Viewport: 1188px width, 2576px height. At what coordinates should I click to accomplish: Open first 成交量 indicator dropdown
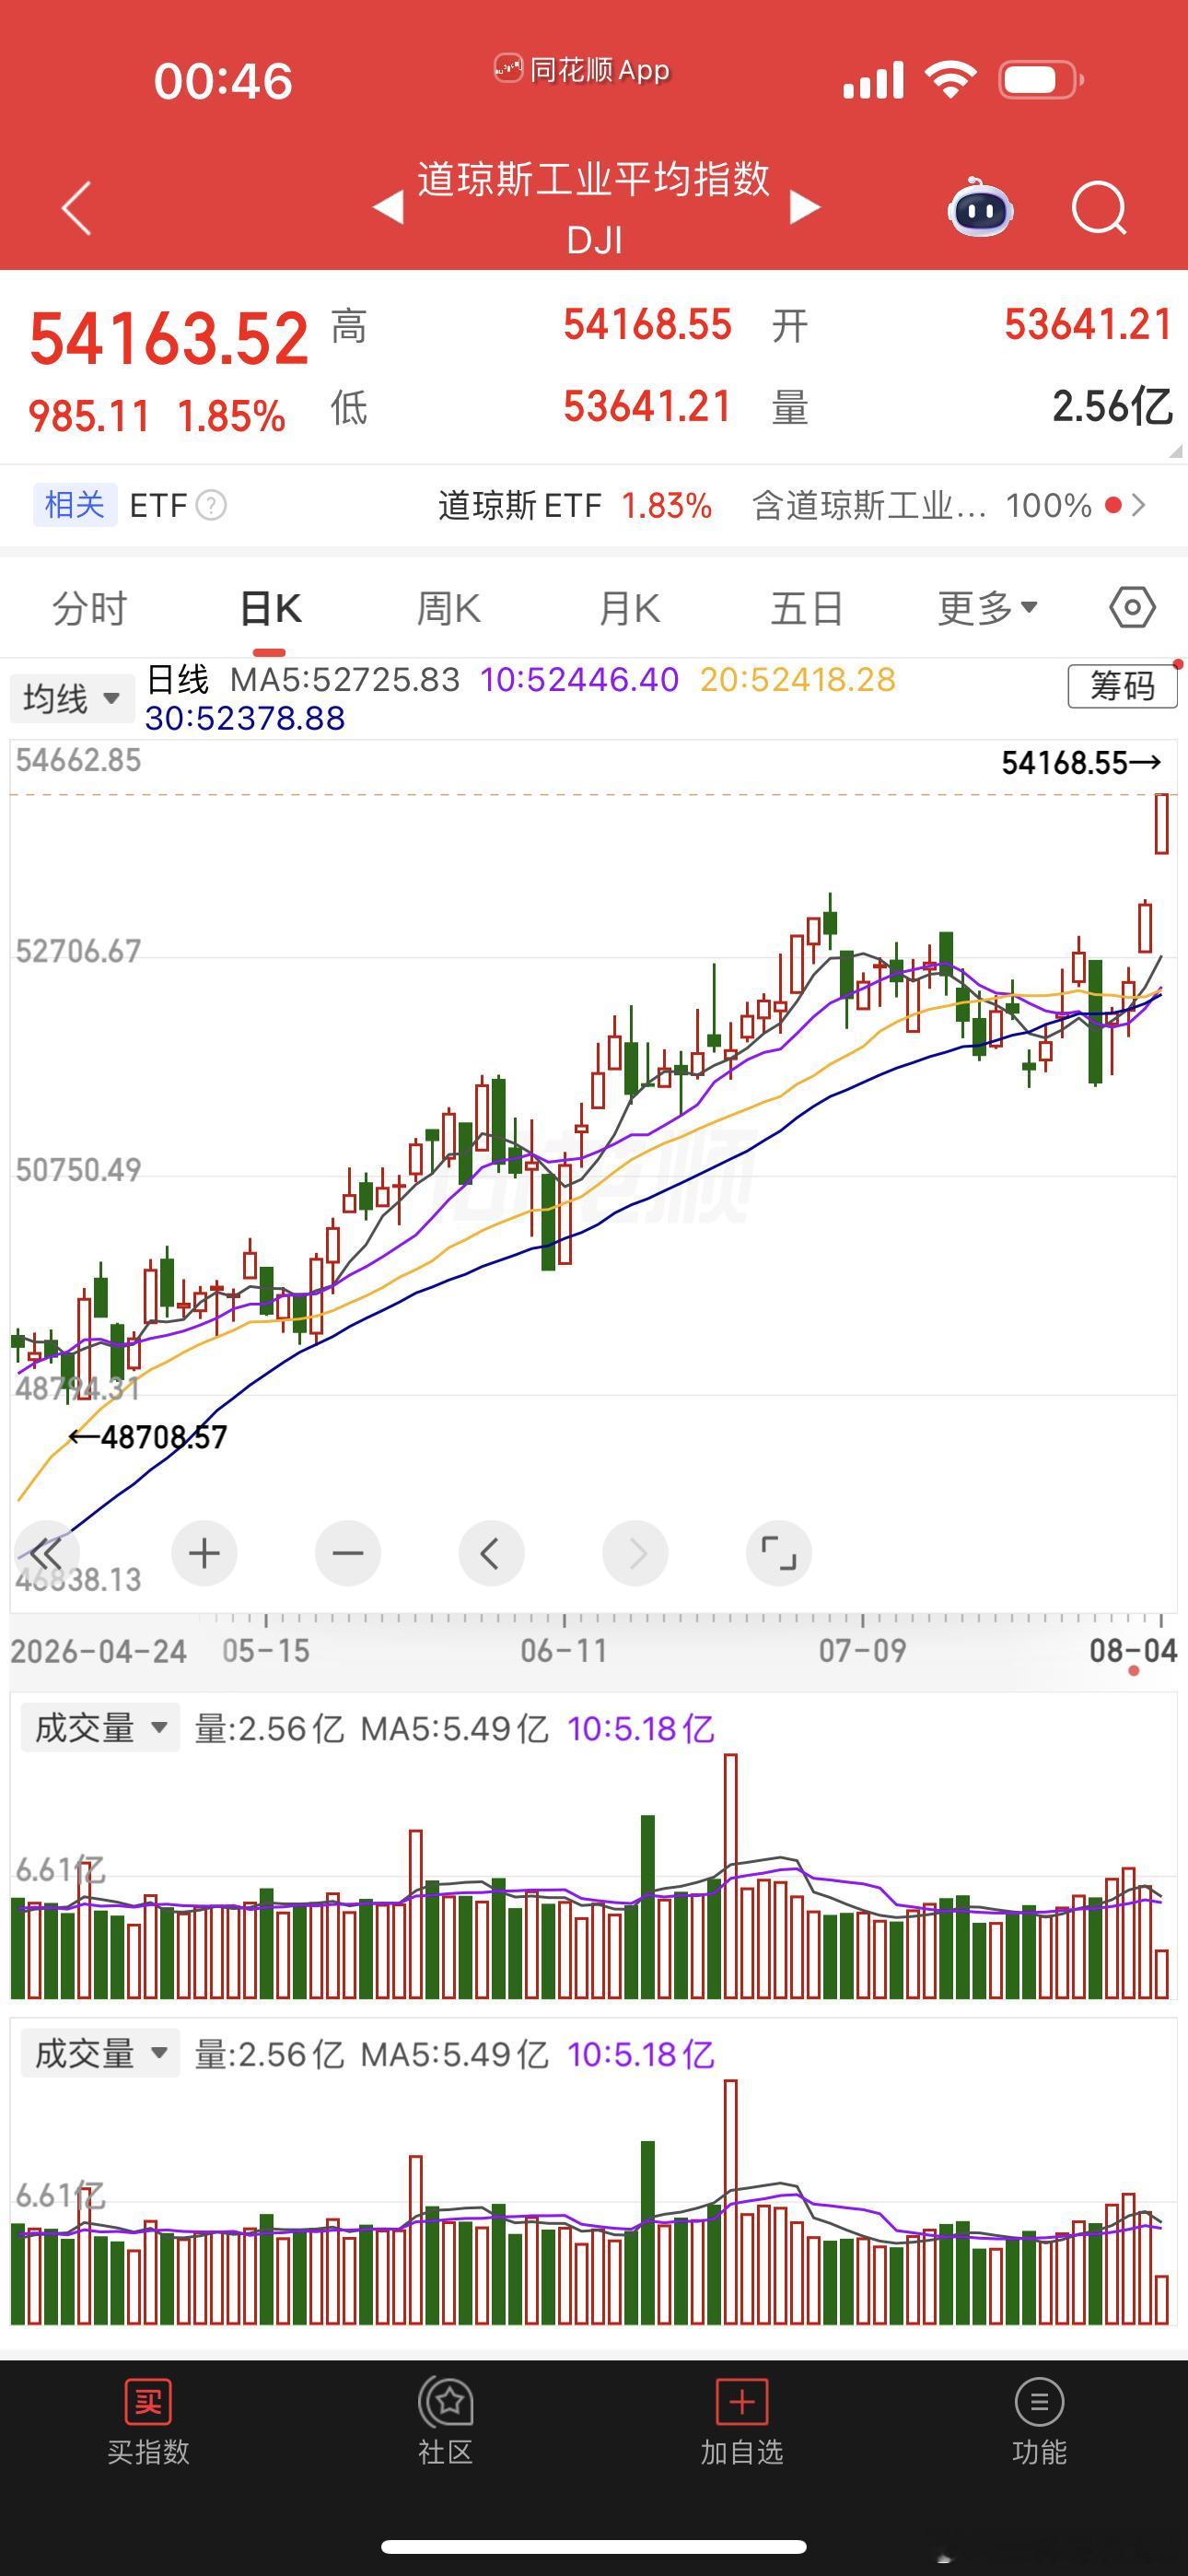tap(100, 1727)
